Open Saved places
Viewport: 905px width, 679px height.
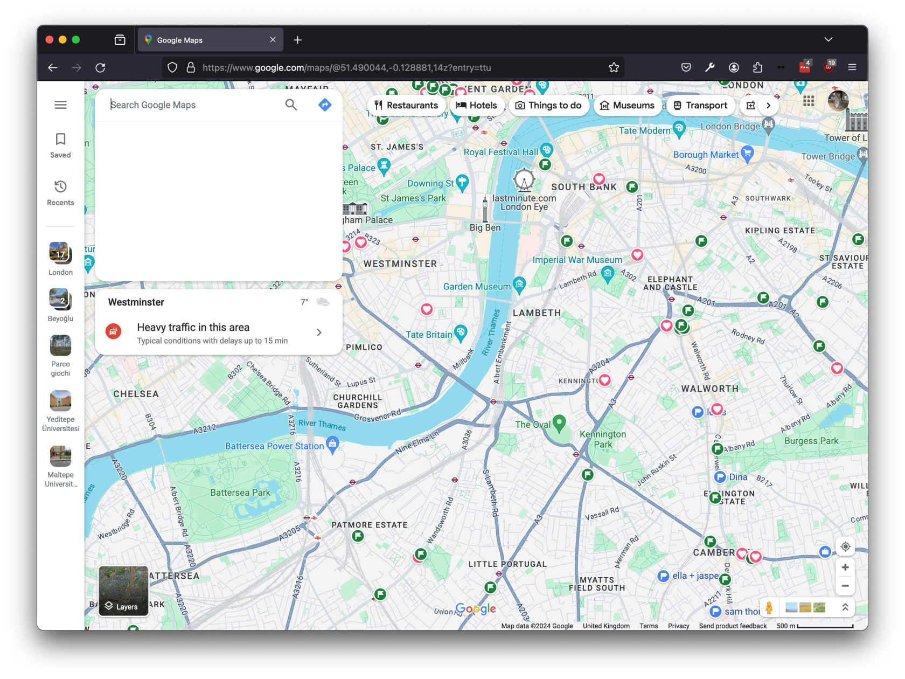(x=60, y=145)
